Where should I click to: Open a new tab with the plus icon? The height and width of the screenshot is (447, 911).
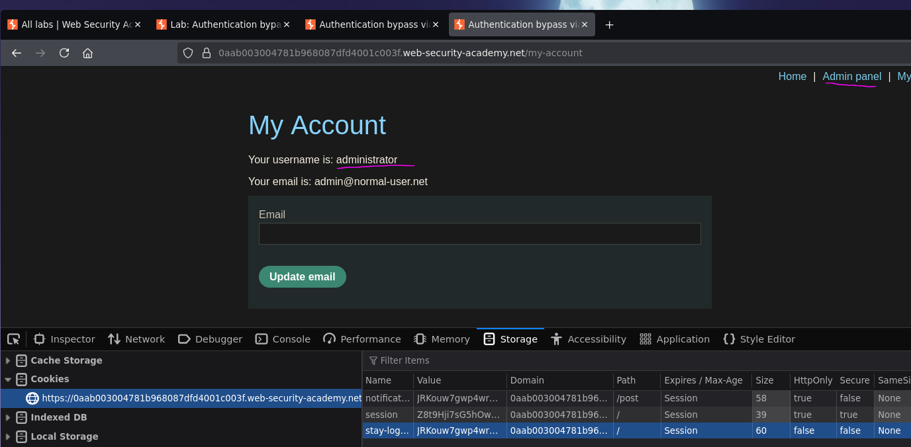(x=610, y=24)
